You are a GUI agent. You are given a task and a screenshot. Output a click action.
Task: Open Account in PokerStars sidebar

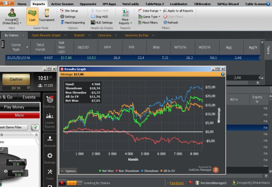[x=50, y=142]
